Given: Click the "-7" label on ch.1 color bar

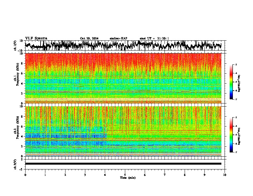Looking at the screenshot, I should (235, 99).
